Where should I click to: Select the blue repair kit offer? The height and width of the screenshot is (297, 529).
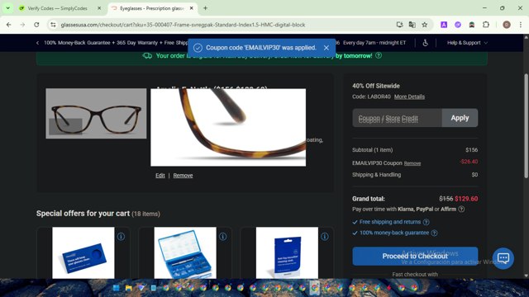coord(185,253)
